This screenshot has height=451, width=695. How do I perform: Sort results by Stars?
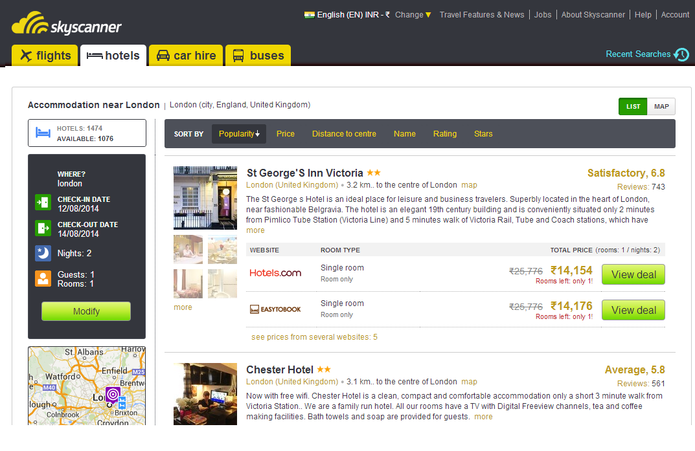(483, 134)
